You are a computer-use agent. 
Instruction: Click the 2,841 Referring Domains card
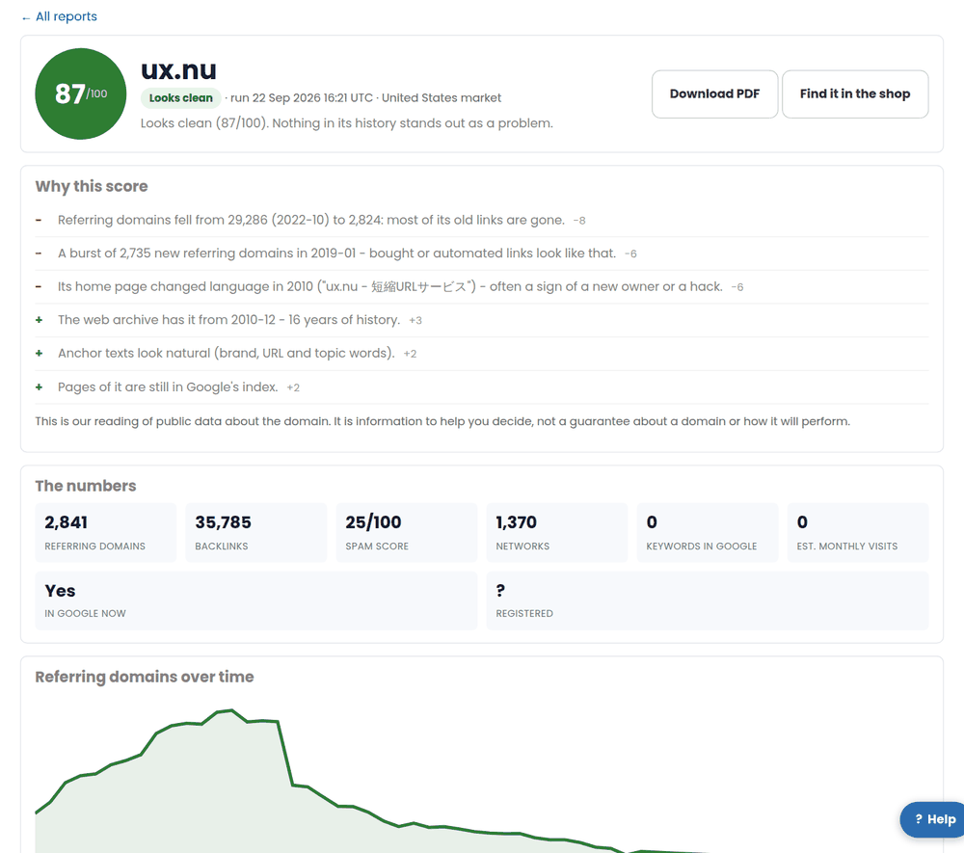tap(106, 532)
